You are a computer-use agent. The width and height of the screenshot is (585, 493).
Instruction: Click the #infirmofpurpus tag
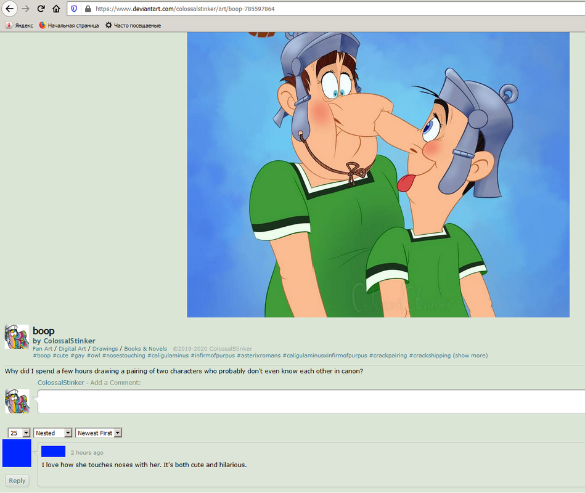point(213,356)
